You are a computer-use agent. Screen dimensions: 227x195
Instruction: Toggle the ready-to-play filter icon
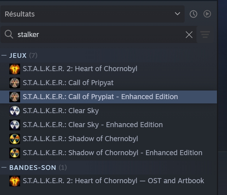[207, 14]
